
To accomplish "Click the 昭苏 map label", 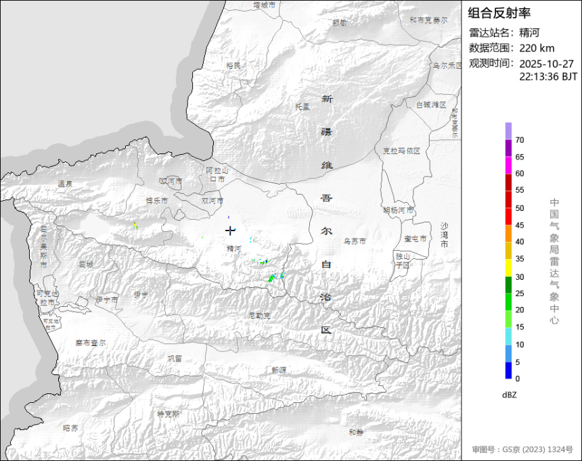I will (x=70, y=428).
